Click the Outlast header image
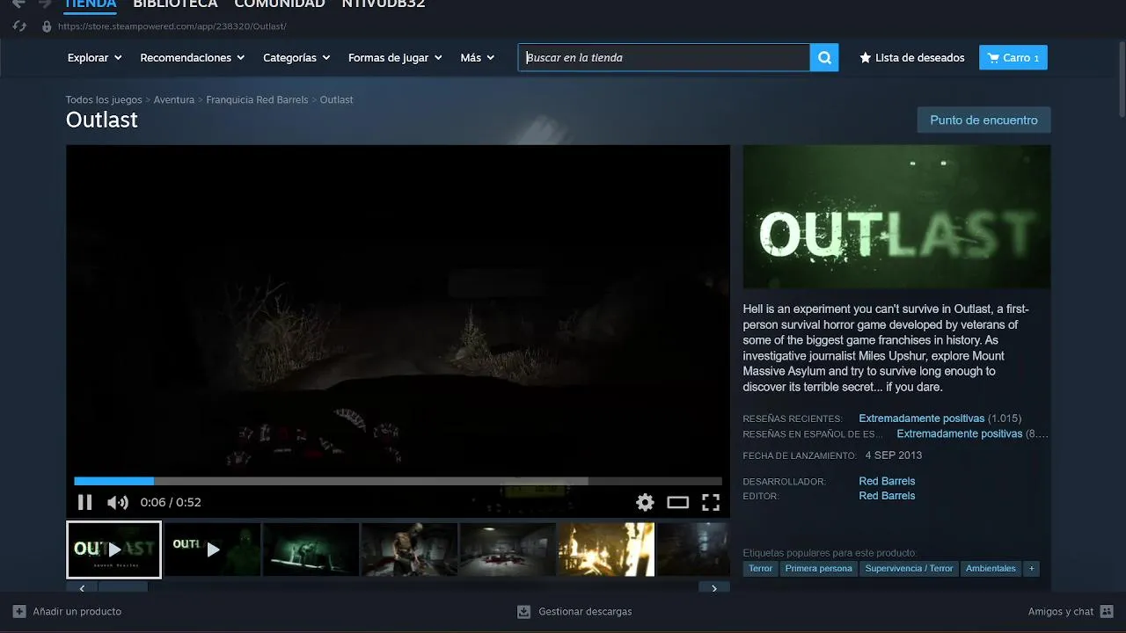 click(x=896, y=216)
